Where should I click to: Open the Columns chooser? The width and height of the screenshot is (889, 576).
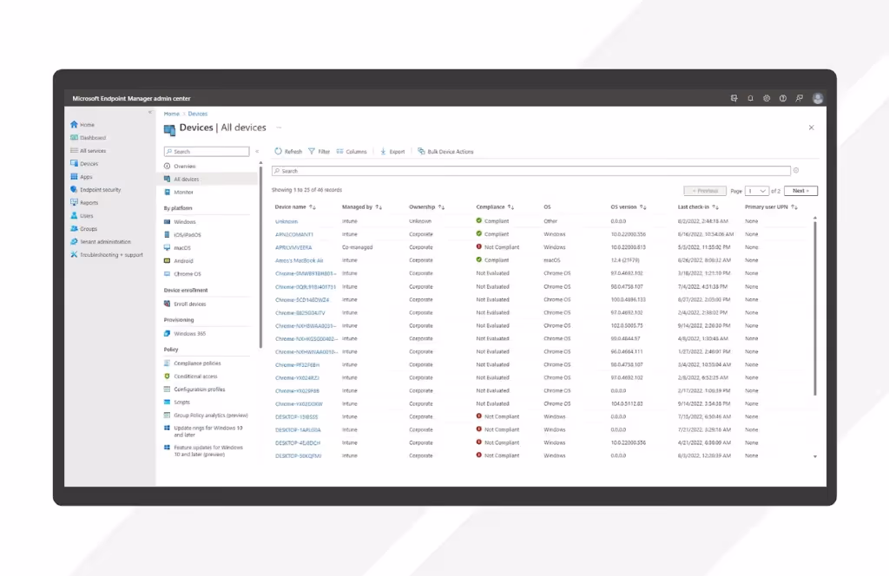click(x=352, y=151)
